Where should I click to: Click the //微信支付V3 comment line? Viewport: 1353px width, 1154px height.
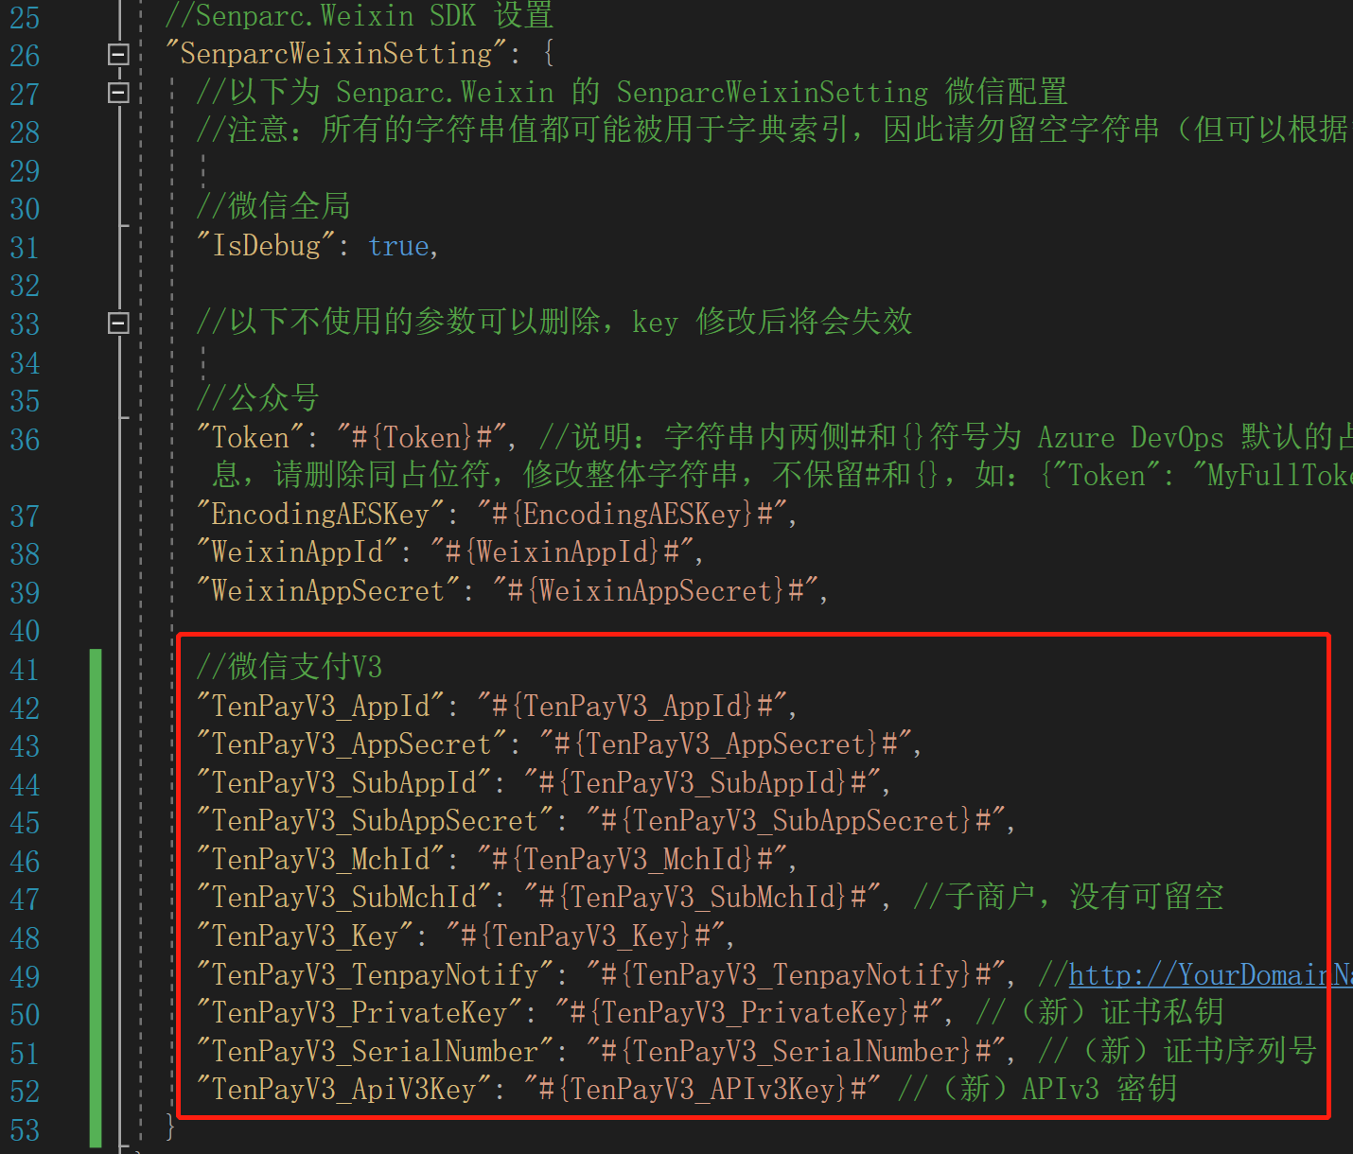tap(290, 666)
